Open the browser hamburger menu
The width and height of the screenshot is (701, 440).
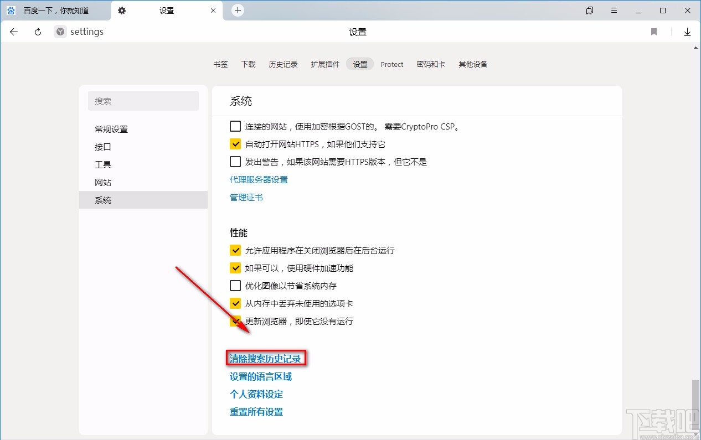pos(614,10)
